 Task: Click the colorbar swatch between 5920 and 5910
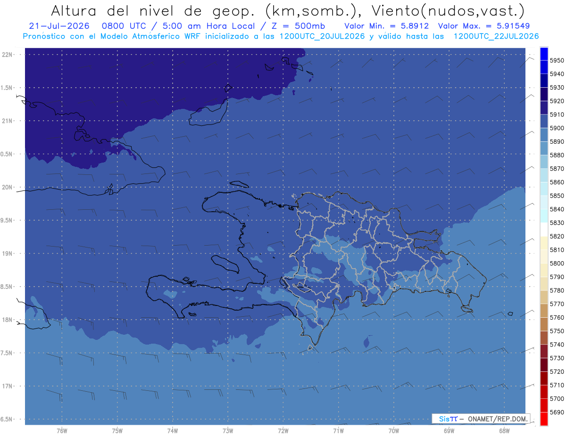click(x=543, y=108)
